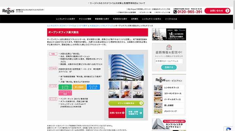Image resolution: width=235 pixels, height=131 pixels.
Task: Open the レンタルオフィスを学ぶ menu item
Action: (151, 19)
